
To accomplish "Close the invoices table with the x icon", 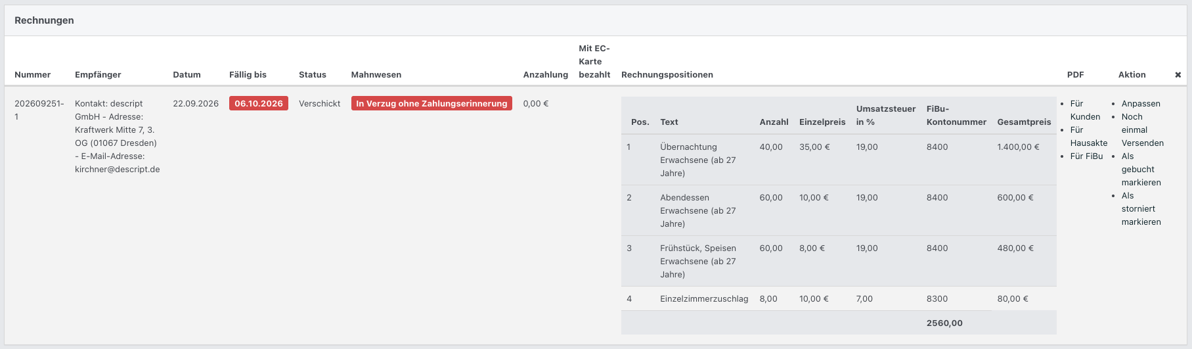I will [x=1178, y=75].
